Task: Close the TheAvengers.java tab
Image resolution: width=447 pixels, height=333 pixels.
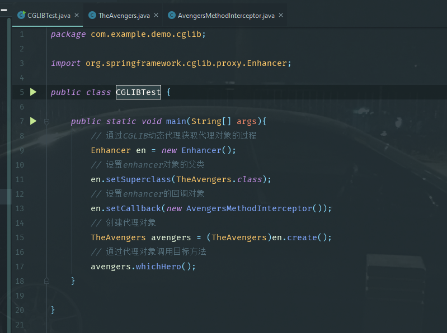Action: click(x=156, y=16)
